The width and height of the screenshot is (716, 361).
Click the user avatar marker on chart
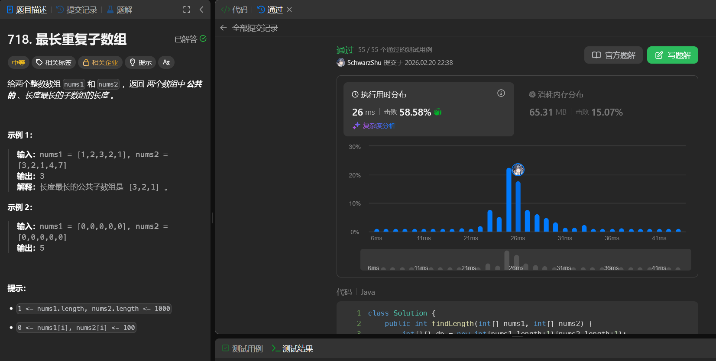click(518, 170)
